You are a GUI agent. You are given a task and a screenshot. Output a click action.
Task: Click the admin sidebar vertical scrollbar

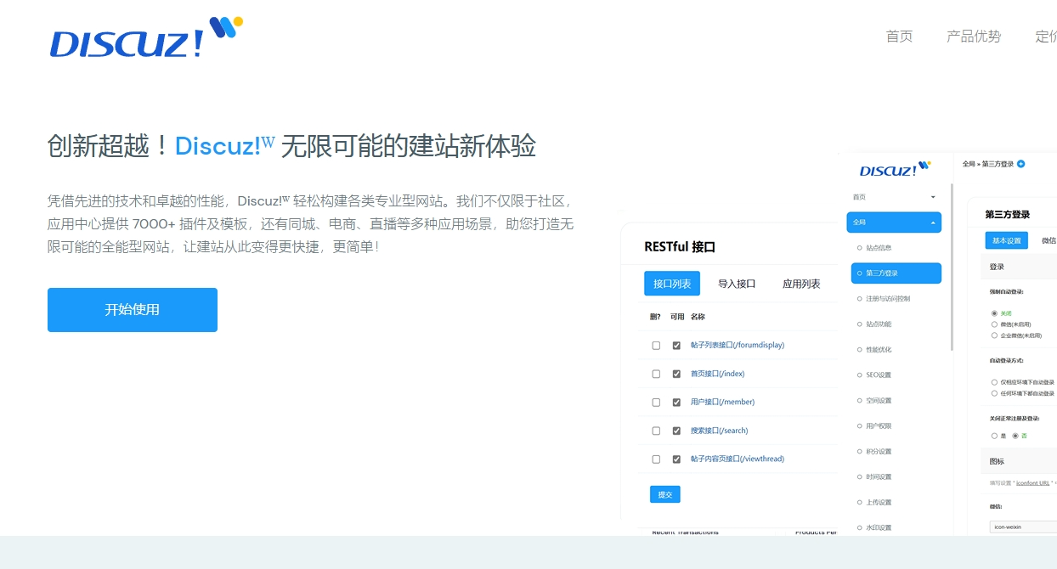[952, 267]
